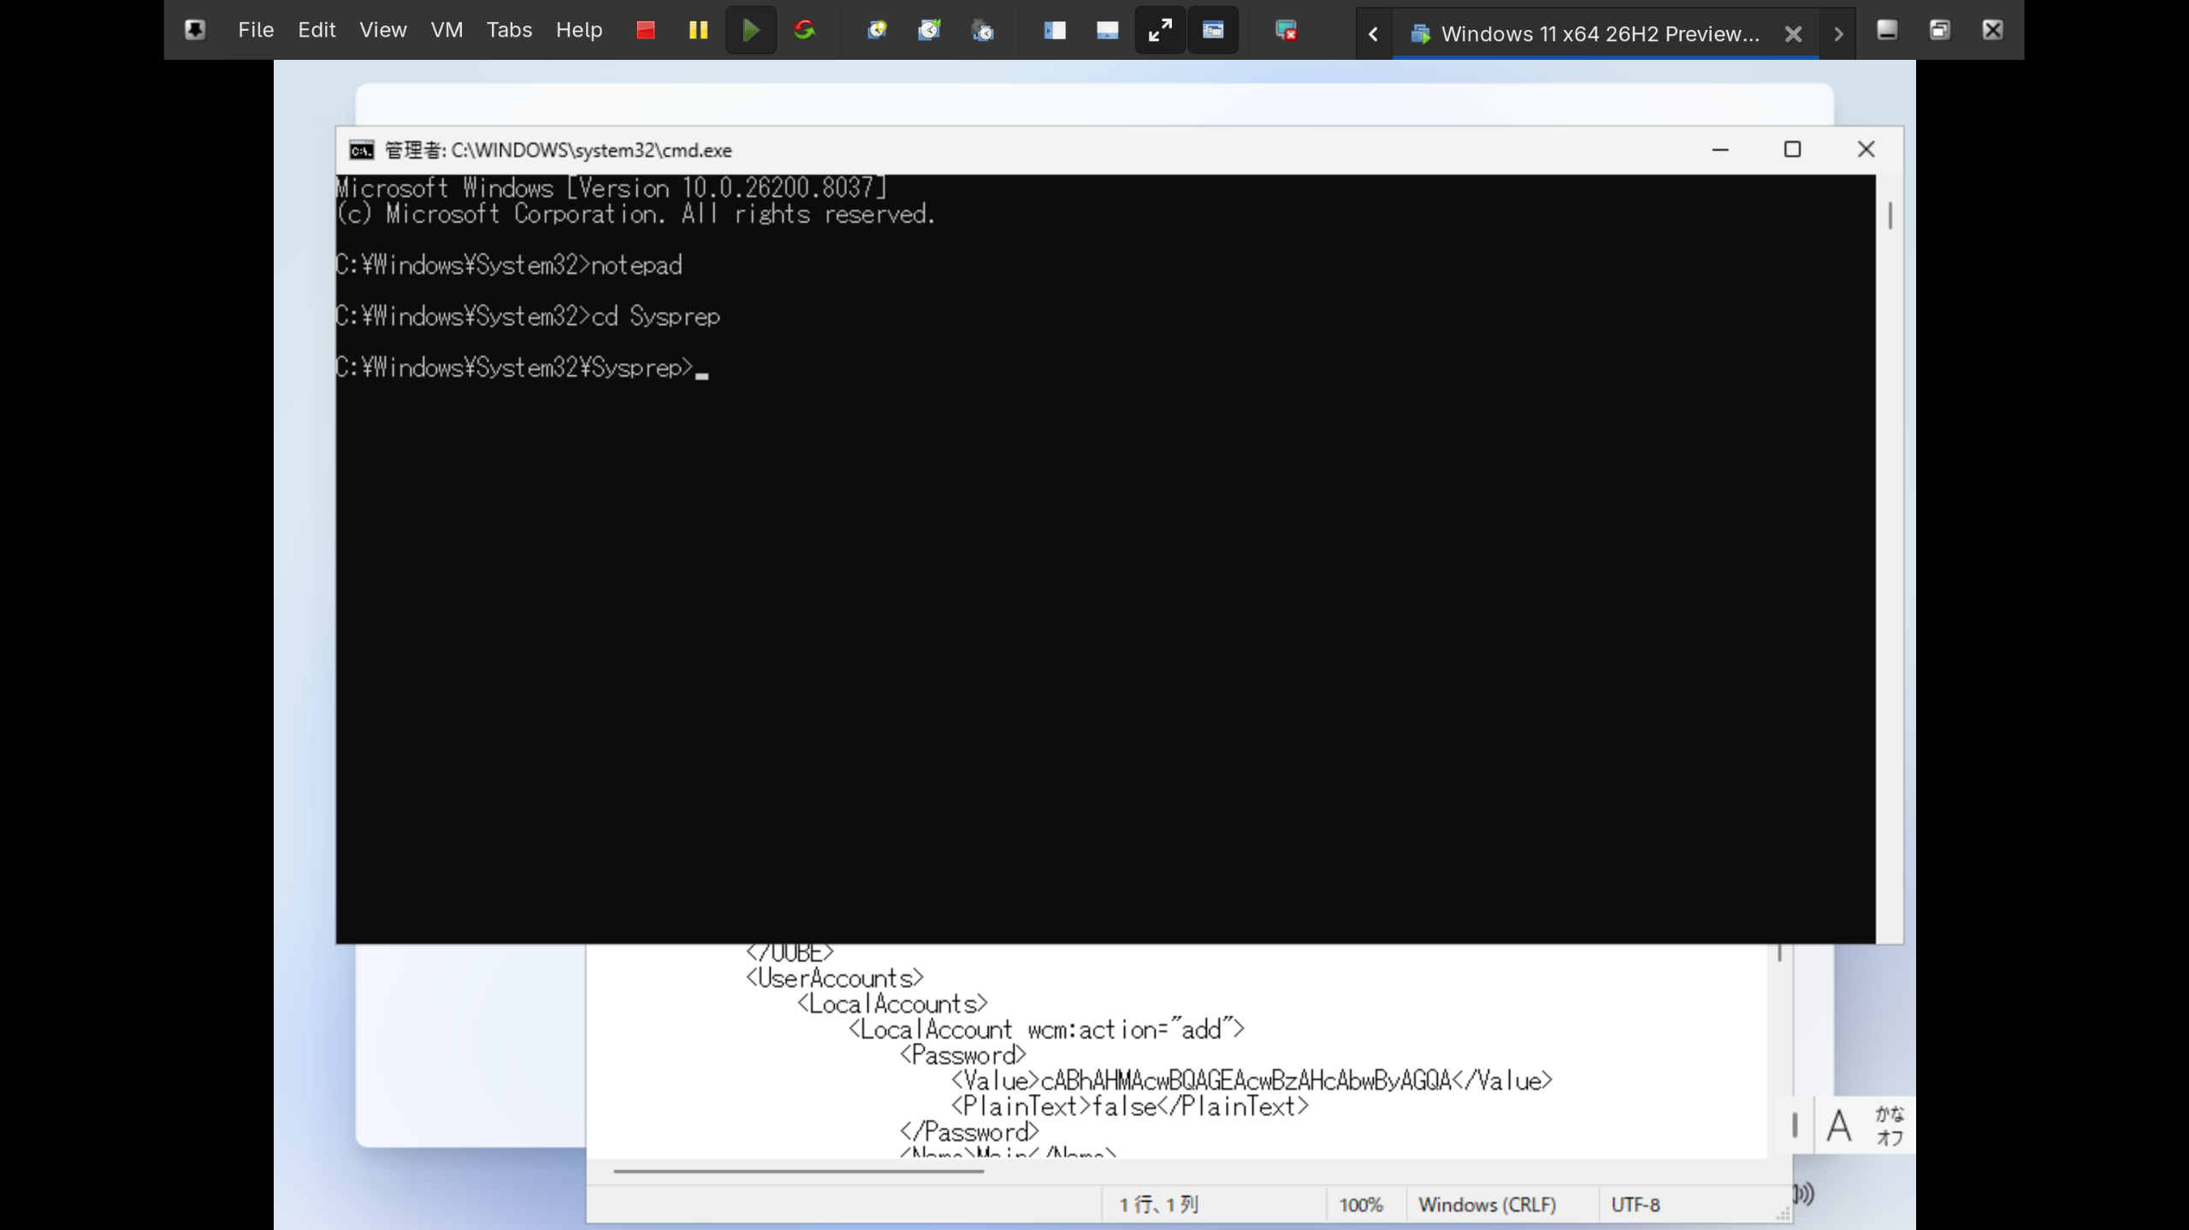Screen dimensions: 2189x1230
Task: Click the 'cd Sysprep' command line
Action: click(x=528, y=316)
